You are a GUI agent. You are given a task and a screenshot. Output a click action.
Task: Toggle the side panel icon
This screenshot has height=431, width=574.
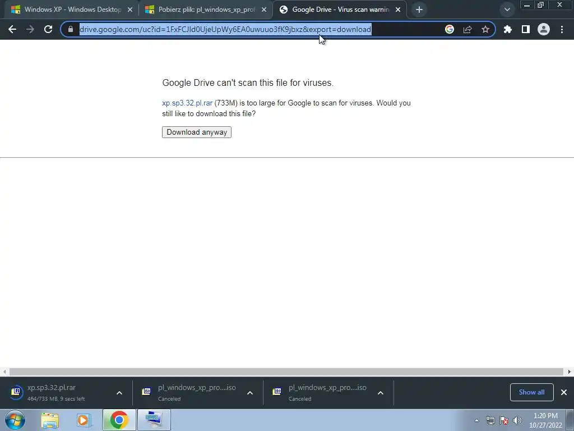pyautogui.click(x=525, y=29)
